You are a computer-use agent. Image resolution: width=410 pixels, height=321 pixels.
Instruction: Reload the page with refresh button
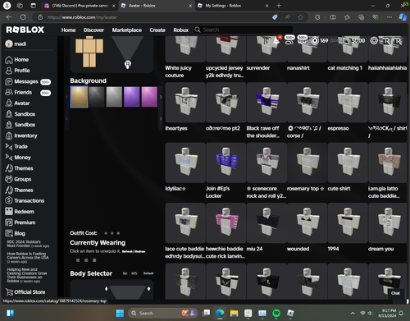(23, 17)
